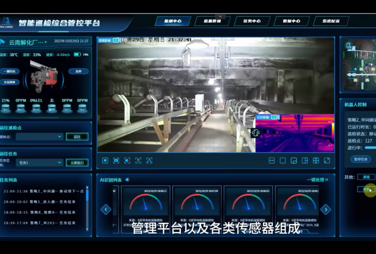Click the camera snapshot icon below video
Screen dimensions: 376x254
[x=116, y=160]
